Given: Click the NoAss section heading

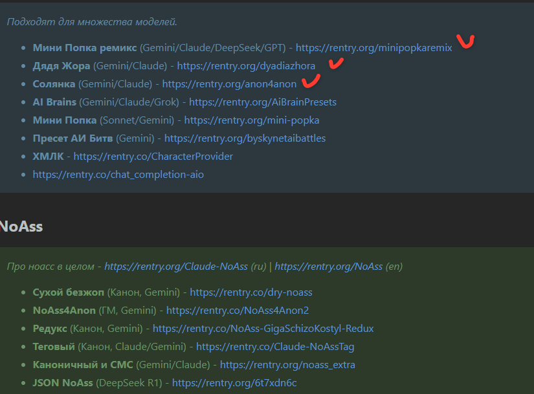Looking at the screenshot, I should 21,226.
